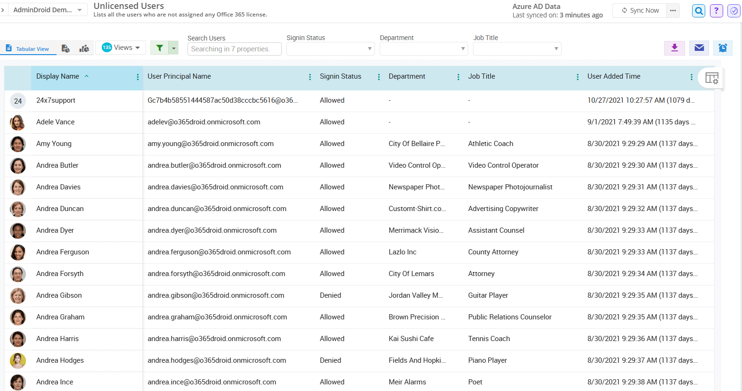Viewport: 742px width, 391px height.
Task: Click the alarm clock schedule report icon
Action: (x=723, y=48)
